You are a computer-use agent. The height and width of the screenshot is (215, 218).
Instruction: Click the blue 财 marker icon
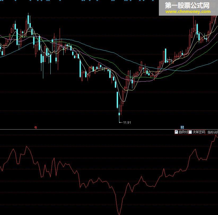182,127
